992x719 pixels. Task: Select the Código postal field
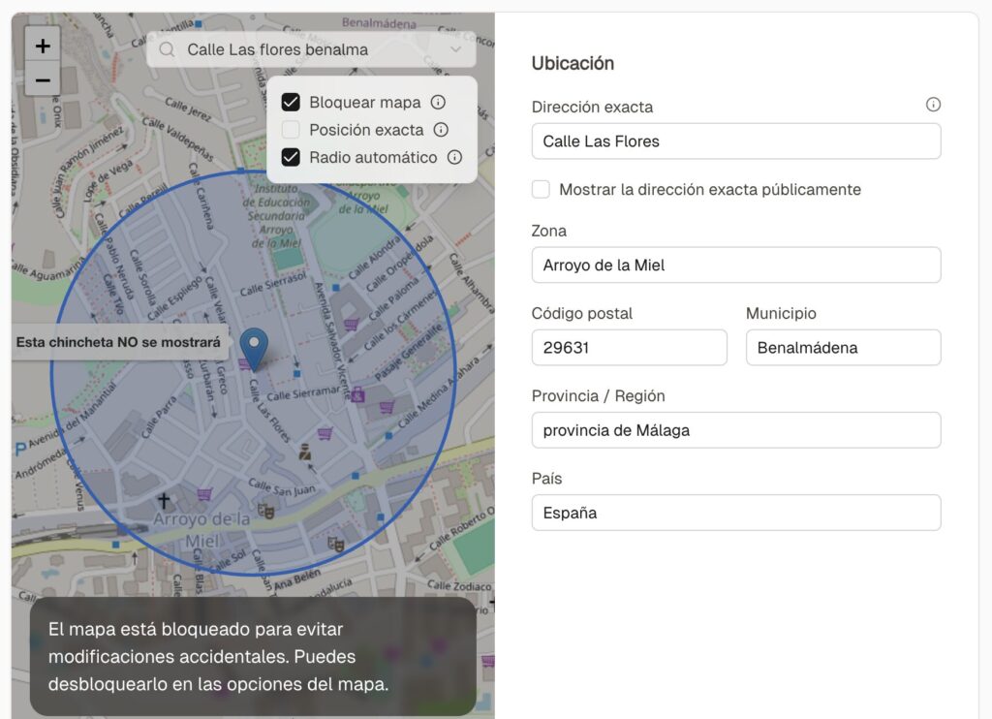tap(629, 348)
